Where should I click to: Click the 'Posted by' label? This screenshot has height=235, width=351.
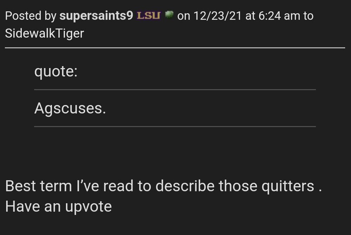click(31, 16)
